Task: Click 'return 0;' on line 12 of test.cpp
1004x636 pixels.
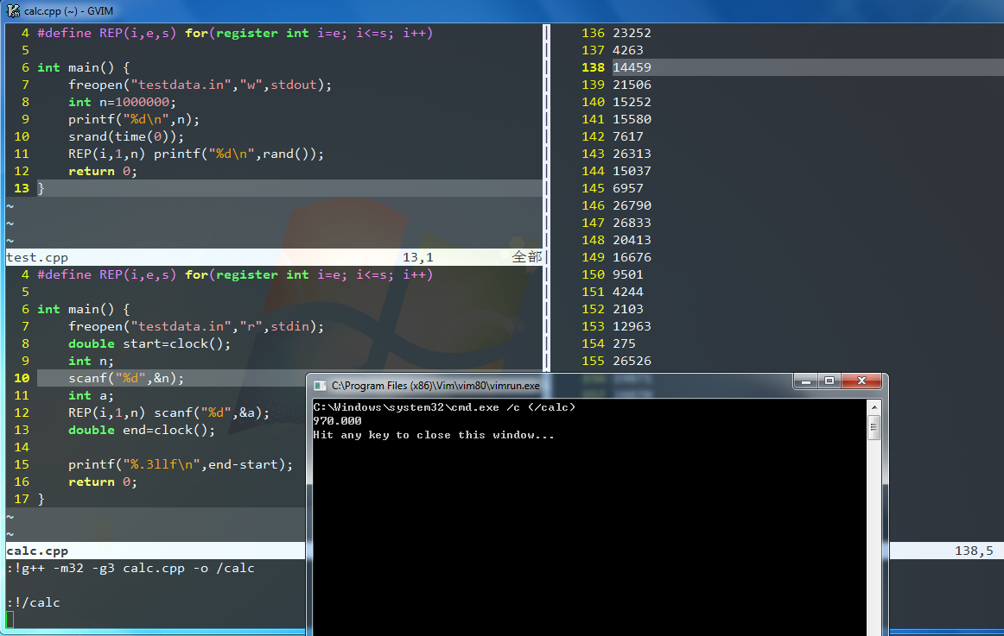Action: coord(103,171)
